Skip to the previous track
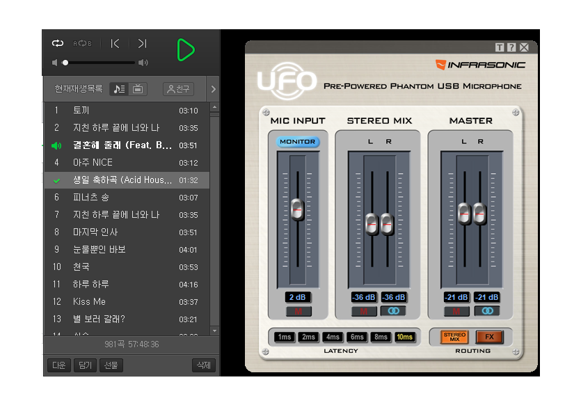Viewport: 581px width, 405px height. pyautogui.click(x=115, y=44)
